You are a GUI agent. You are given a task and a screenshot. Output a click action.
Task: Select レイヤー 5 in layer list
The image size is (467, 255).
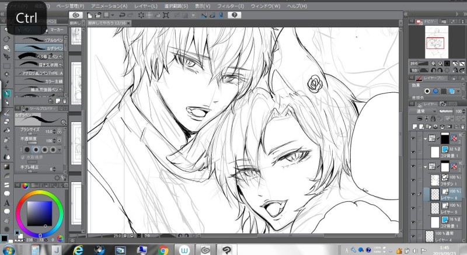tap(444, 208)
